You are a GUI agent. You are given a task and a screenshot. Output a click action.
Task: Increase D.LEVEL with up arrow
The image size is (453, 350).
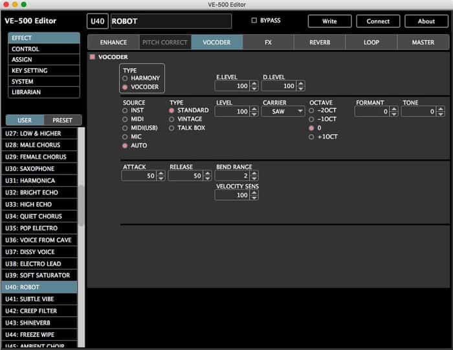[301, 84]
